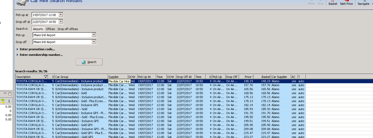Screen dimensions: 373x138
Task: Click the blue info icon in left panel
Action: click(x=9, y=101)
